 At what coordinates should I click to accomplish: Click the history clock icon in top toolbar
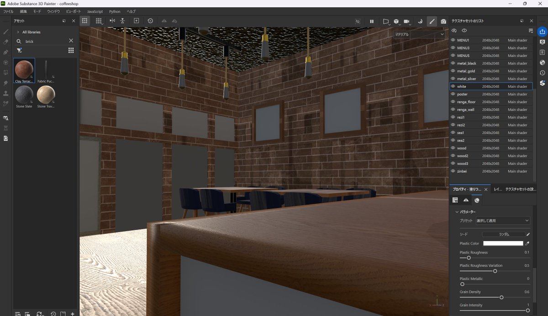click(150, 21)
